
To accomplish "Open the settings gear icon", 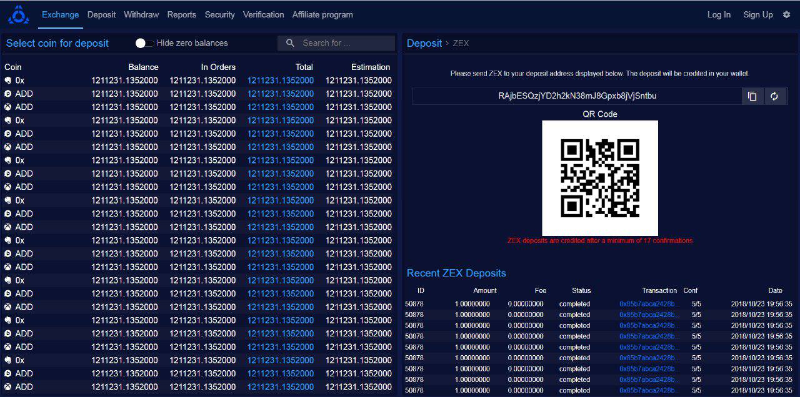I will pyautogui.click(x=786, y=14).
